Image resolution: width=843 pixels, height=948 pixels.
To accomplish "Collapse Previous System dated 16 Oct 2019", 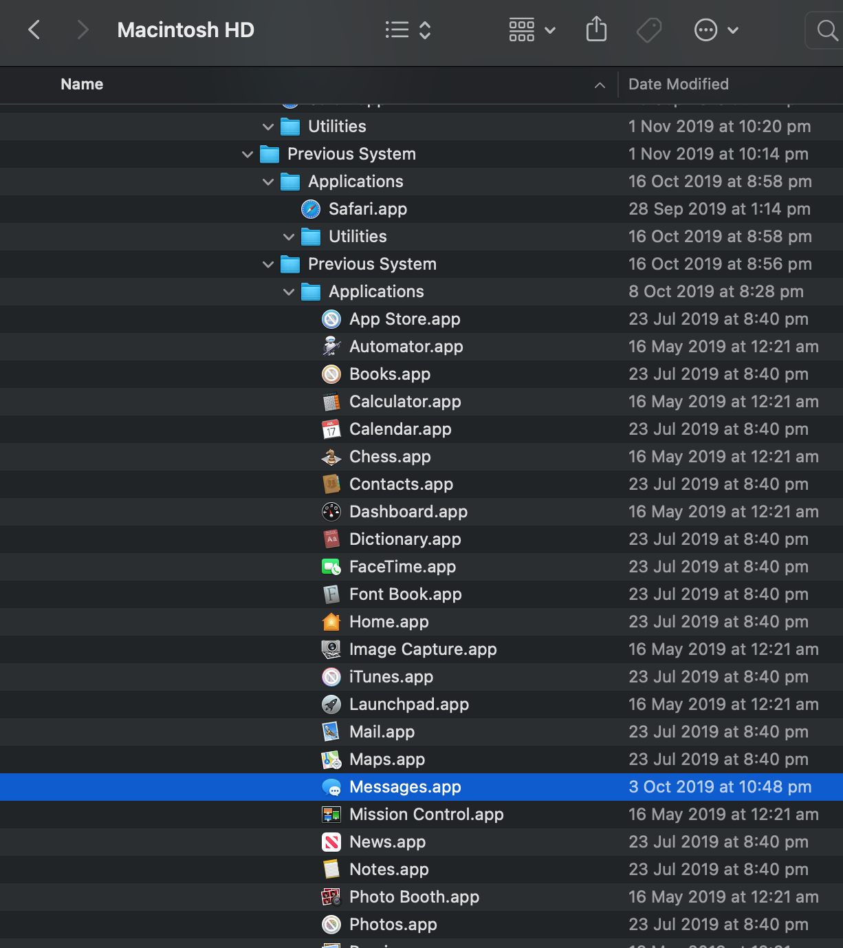I will point(268,264).
